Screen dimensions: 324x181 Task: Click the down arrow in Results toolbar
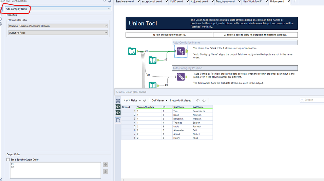[x=204, y=100]
